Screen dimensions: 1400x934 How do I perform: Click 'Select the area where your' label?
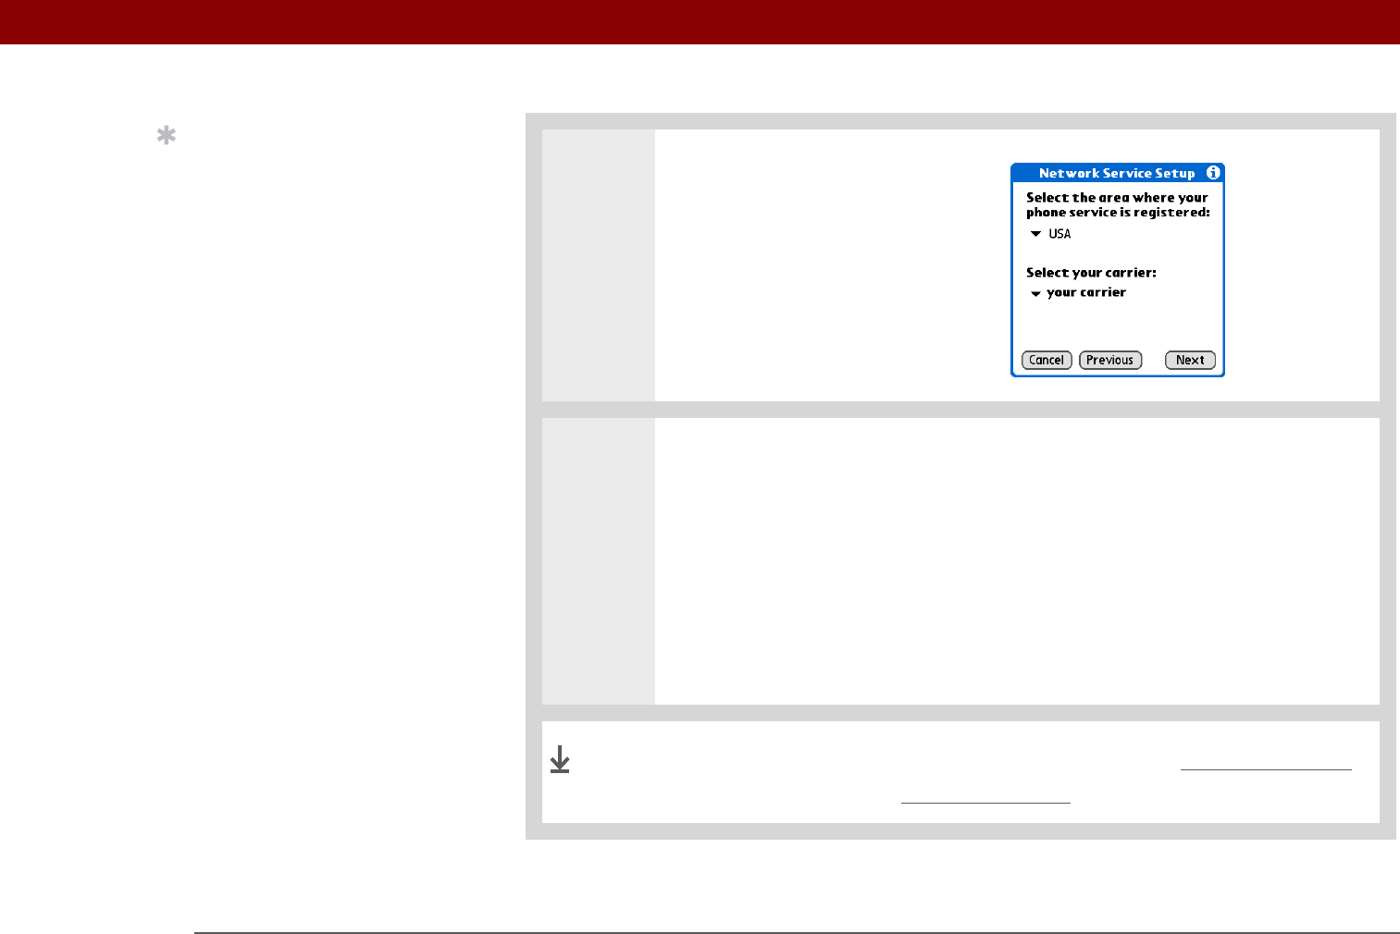[x=1117, y=197]
